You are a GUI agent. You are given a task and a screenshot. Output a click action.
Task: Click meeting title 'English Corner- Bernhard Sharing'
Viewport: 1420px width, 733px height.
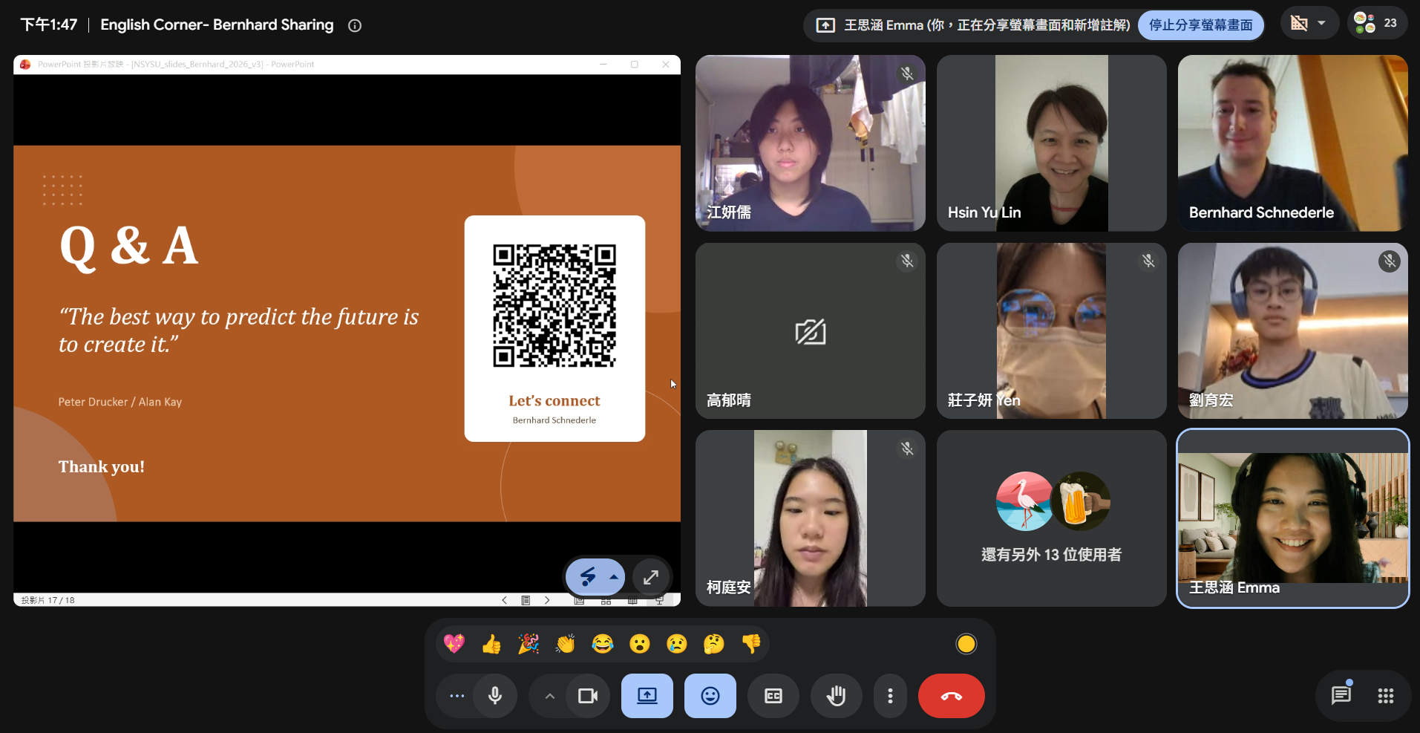217,25
